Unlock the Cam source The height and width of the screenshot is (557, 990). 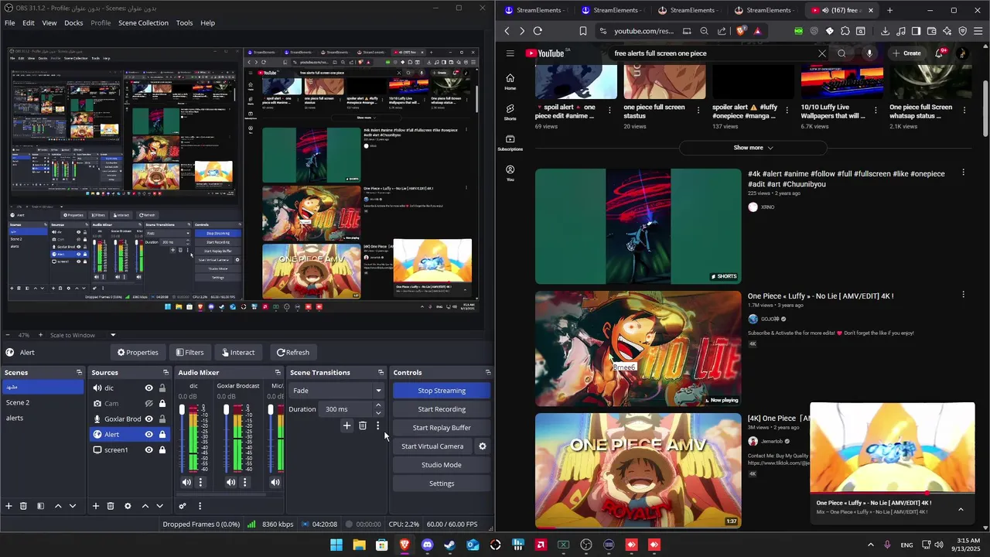162,403
